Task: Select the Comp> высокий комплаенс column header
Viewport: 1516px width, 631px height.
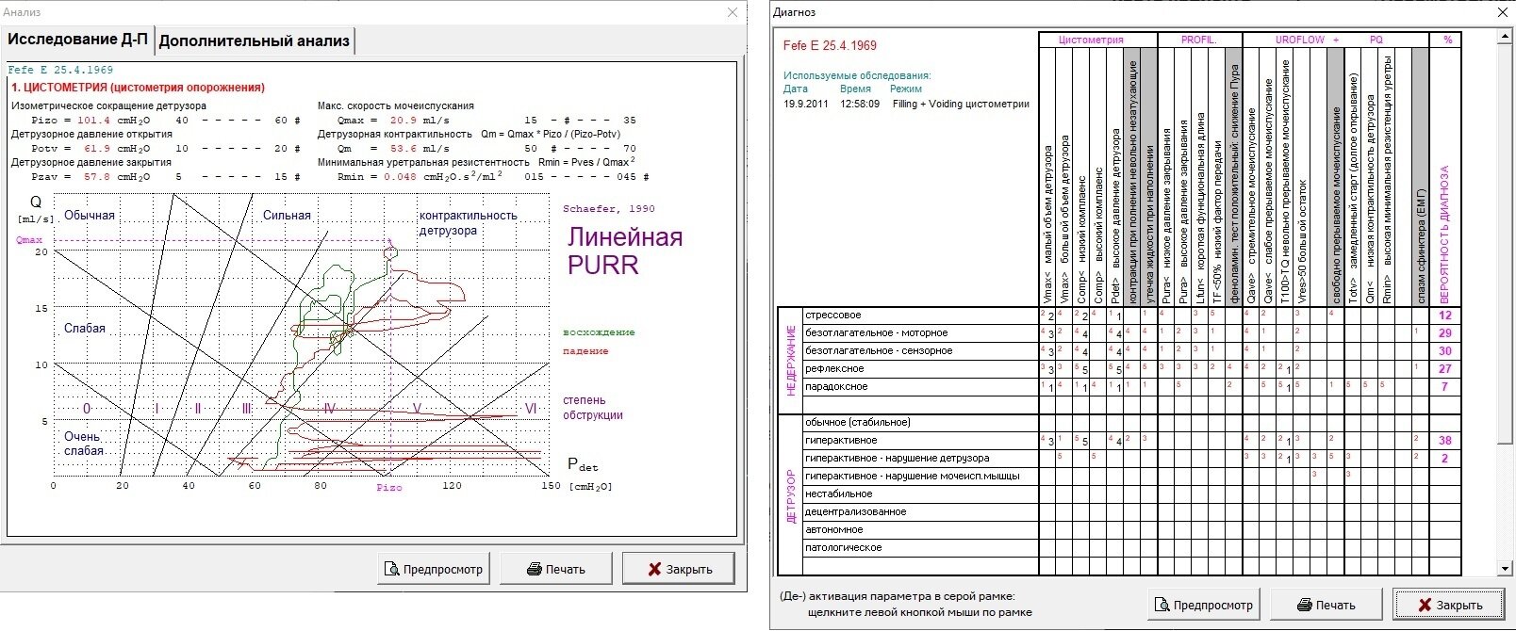Action: (x=1098, y=176)
